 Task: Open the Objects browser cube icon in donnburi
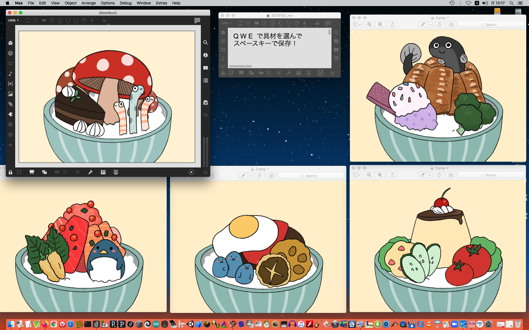click(10, 43)
